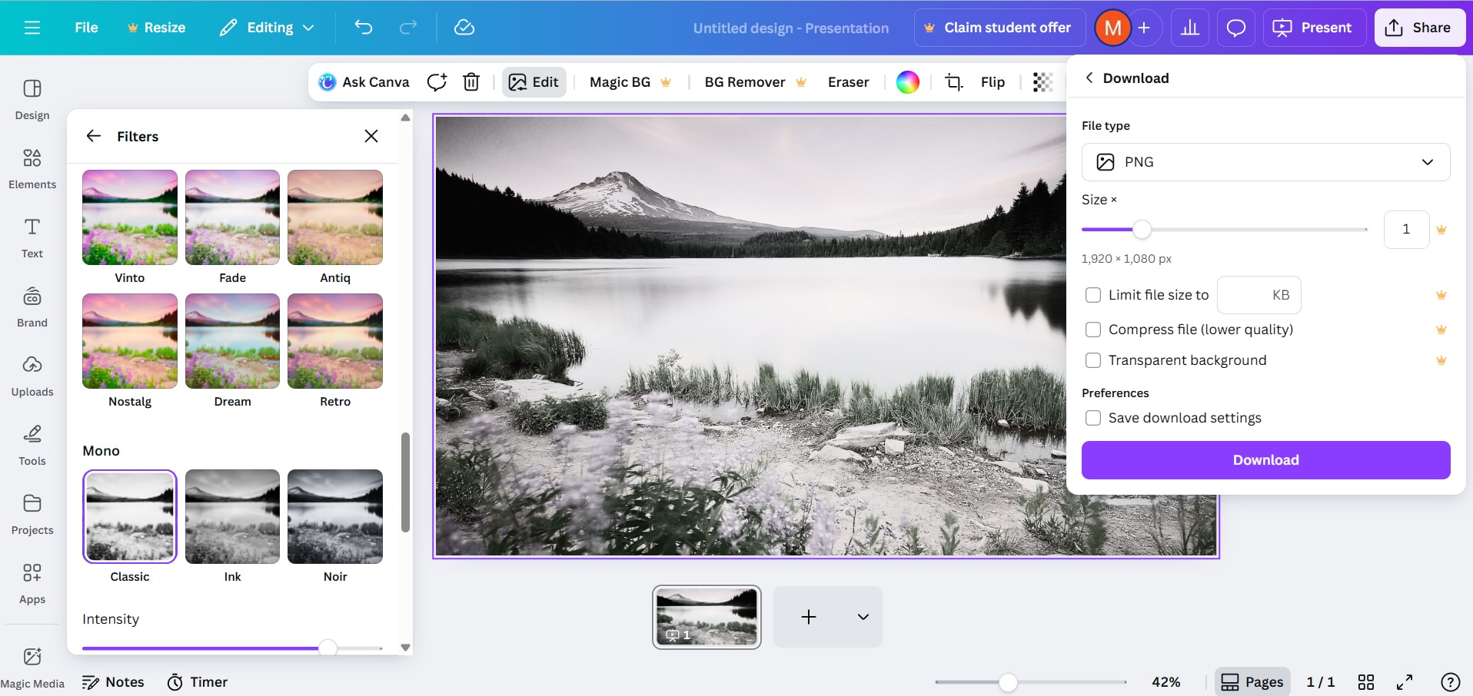Go back from the Download panel
Image resolution: width=1473 pixels, height=696 pixels.
(1089, 78)
